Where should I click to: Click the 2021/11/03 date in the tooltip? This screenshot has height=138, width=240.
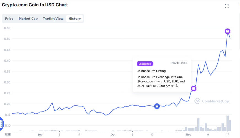179,63
